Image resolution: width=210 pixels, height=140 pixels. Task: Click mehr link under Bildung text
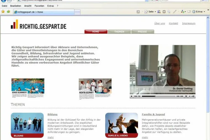(51, 137)
